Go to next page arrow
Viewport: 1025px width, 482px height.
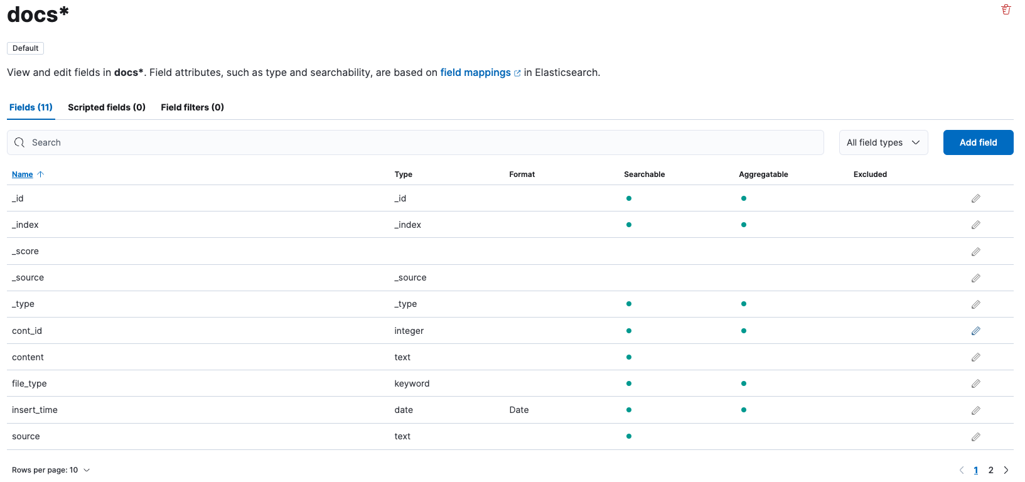(x=1006, y=470)
